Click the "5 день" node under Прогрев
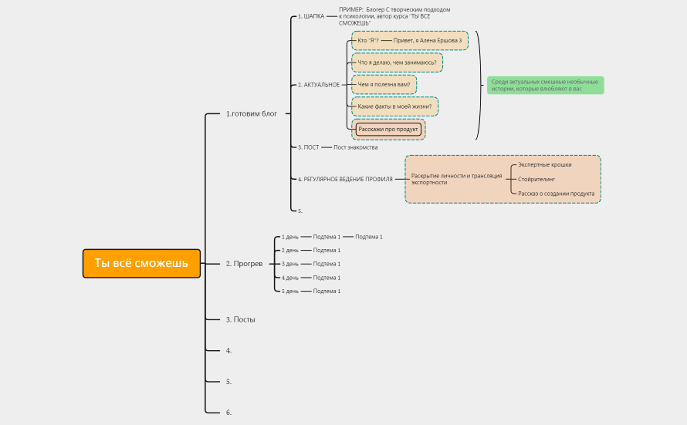Screen dimensions: 687x425 point(289,291)
